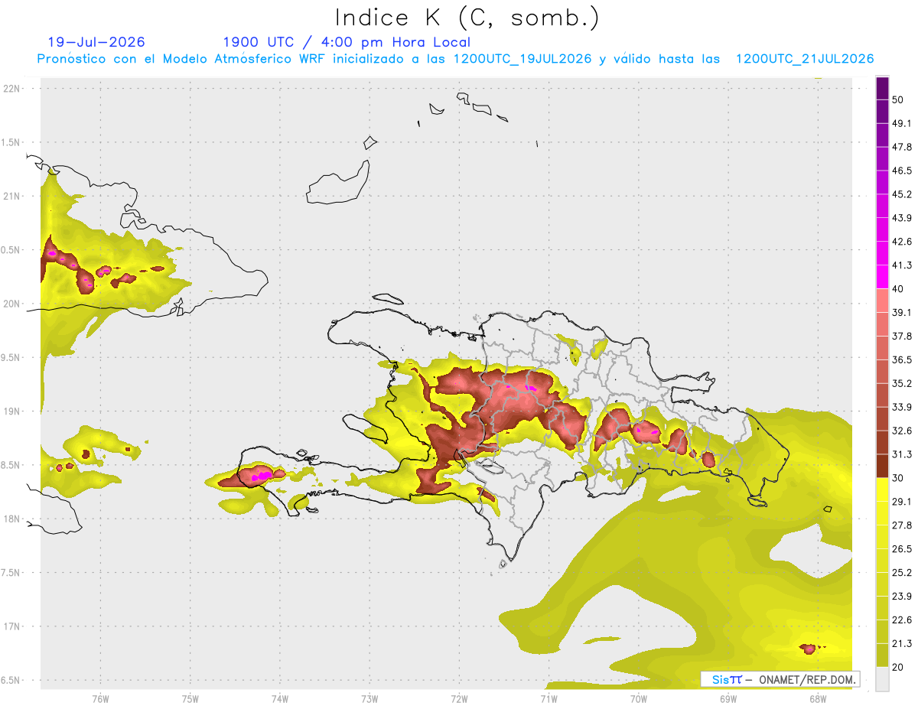Click the colorbar value '41.3'
Image resolution: width=918 pixels, height=709 pixels.
tap(902, 266)
